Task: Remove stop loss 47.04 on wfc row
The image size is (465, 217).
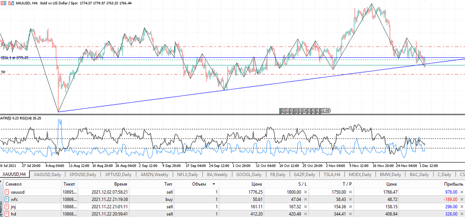Action: coord(305,199)
